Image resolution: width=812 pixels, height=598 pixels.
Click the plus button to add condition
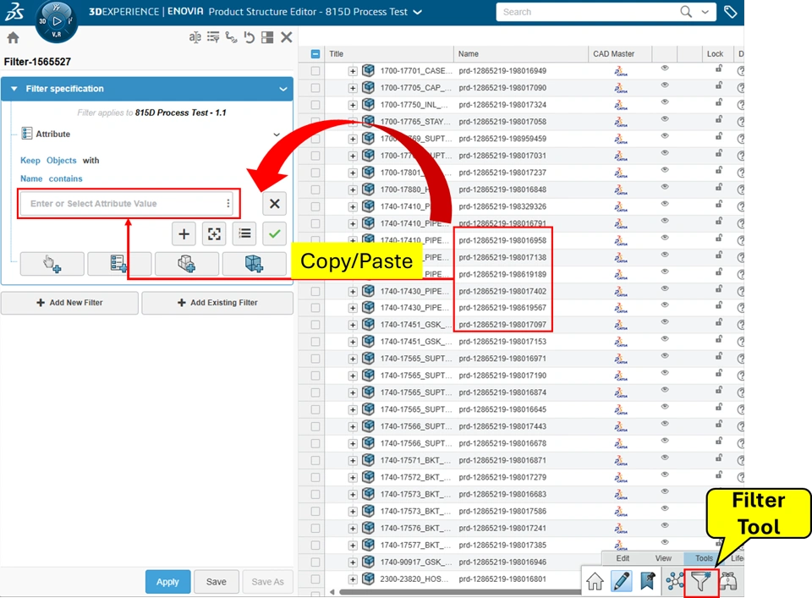pyautogui.click(x=184, y=234)
